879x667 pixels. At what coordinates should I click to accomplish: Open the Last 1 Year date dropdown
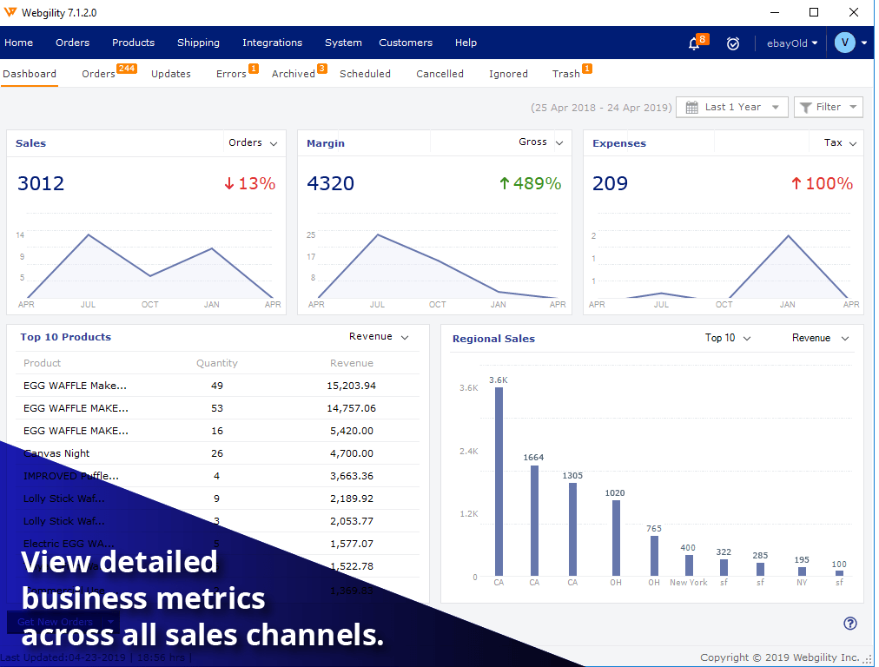tap(732, 107)
